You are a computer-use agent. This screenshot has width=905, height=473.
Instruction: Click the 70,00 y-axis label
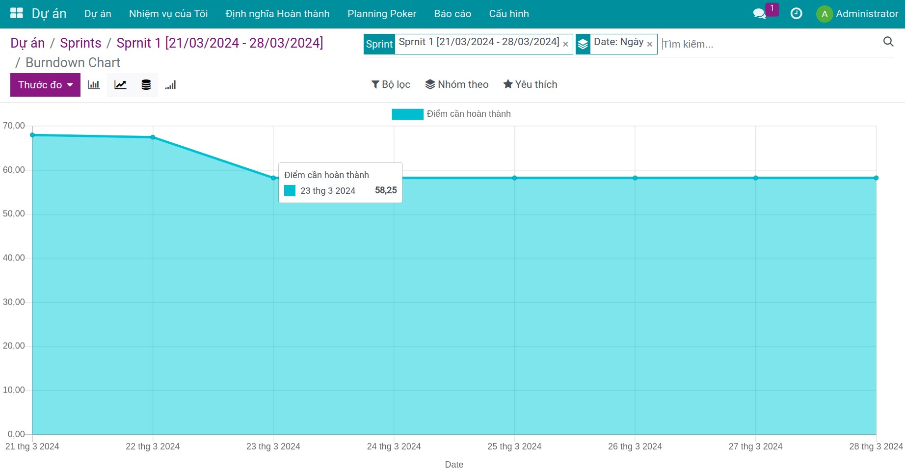click(x=14, y=126)
